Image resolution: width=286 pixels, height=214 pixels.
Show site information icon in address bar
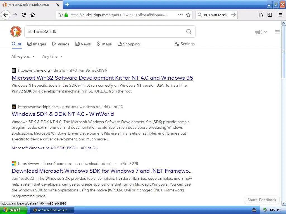[60, 15]
